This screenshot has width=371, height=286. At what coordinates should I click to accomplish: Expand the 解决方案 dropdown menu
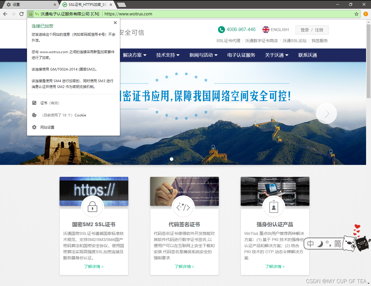point(135,55)
